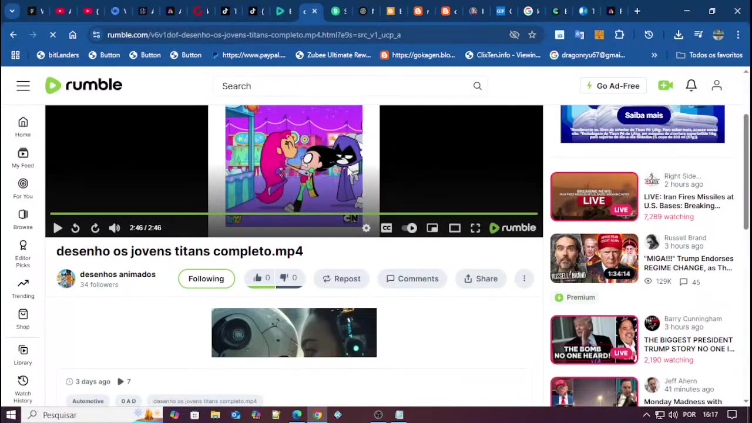The height and width of the screenshot is (423, 752).
Task: Open Russell Brand video thumbnail
Action: point(594,258)
